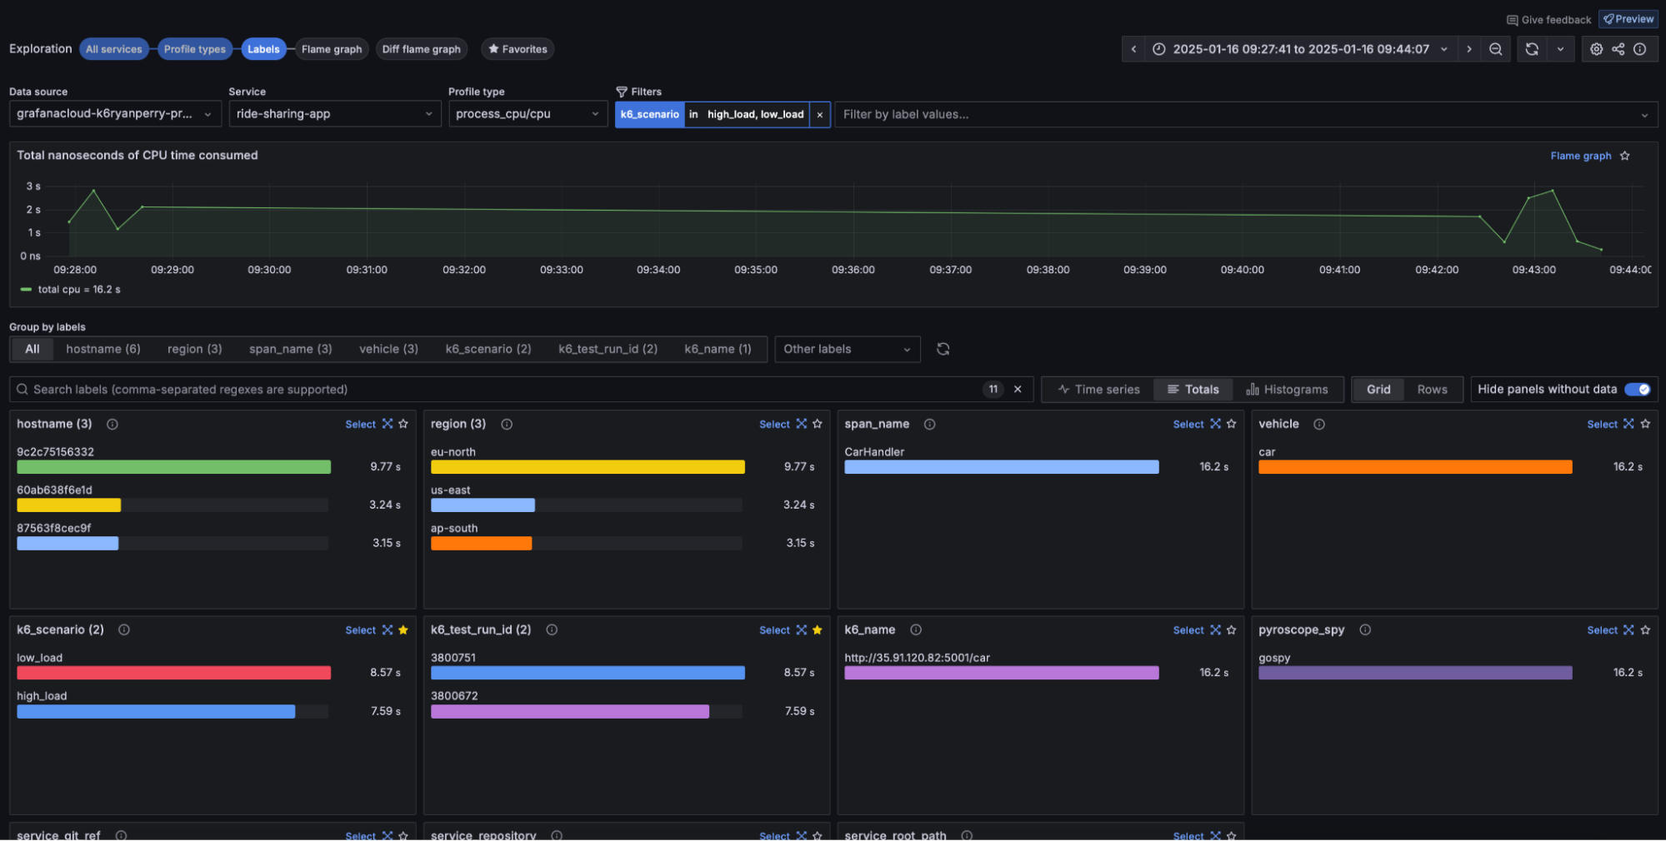1666x841 pixels.
Task: Open the settings gear icon
Action: 1596,49
